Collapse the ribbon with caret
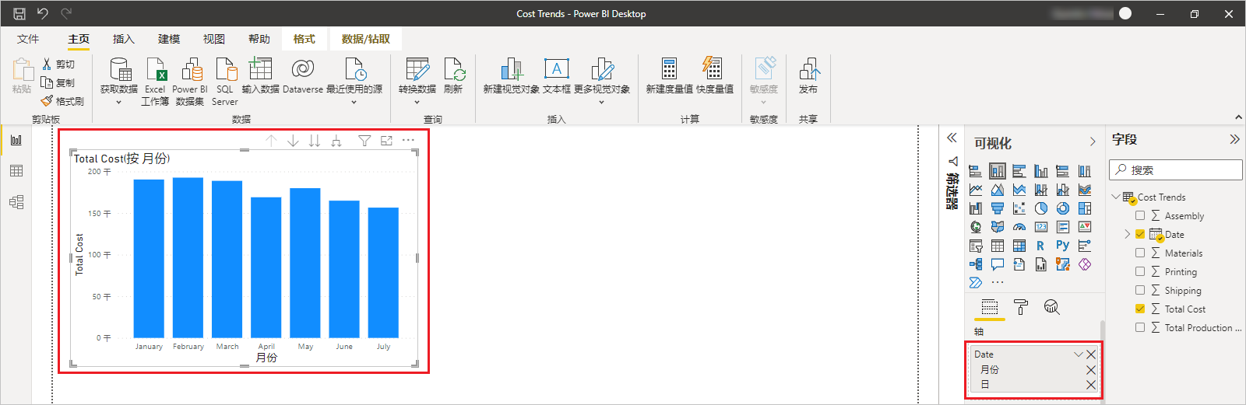The width and height of the screenshot is (1246, 405). click(1238, 117)
